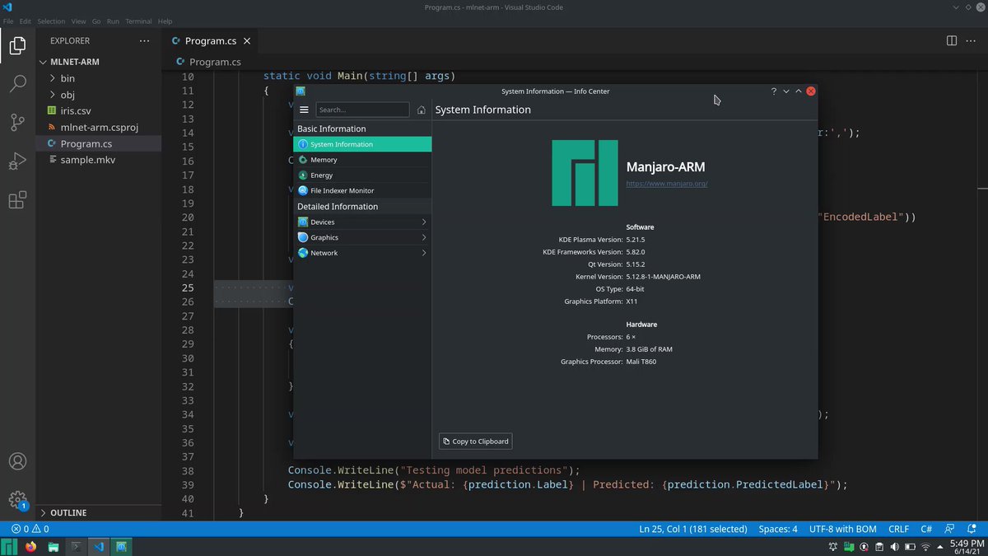Open errors and warnings count in status bar

click(x=30, y=529)
